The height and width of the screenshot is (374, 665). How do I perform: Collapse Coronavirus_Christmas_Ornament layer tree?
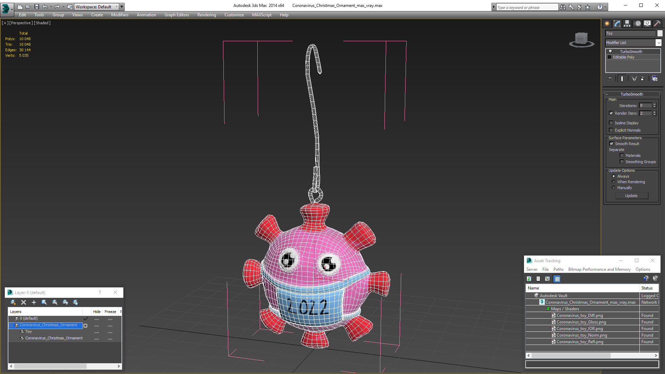[x=11, y=325]
